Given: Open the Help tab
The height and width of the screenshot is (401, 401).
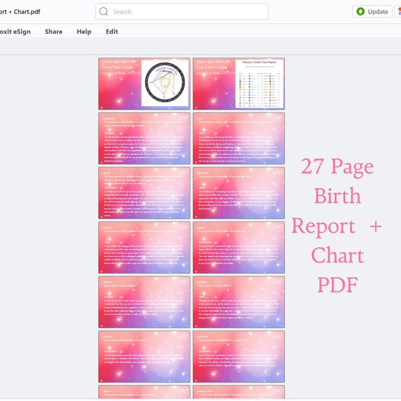Looking at the screenshot, I should click(84, 31).
